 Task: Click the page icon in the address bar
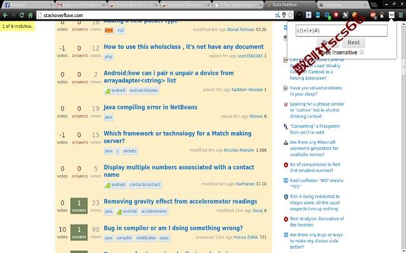click(x=39, y=15)
